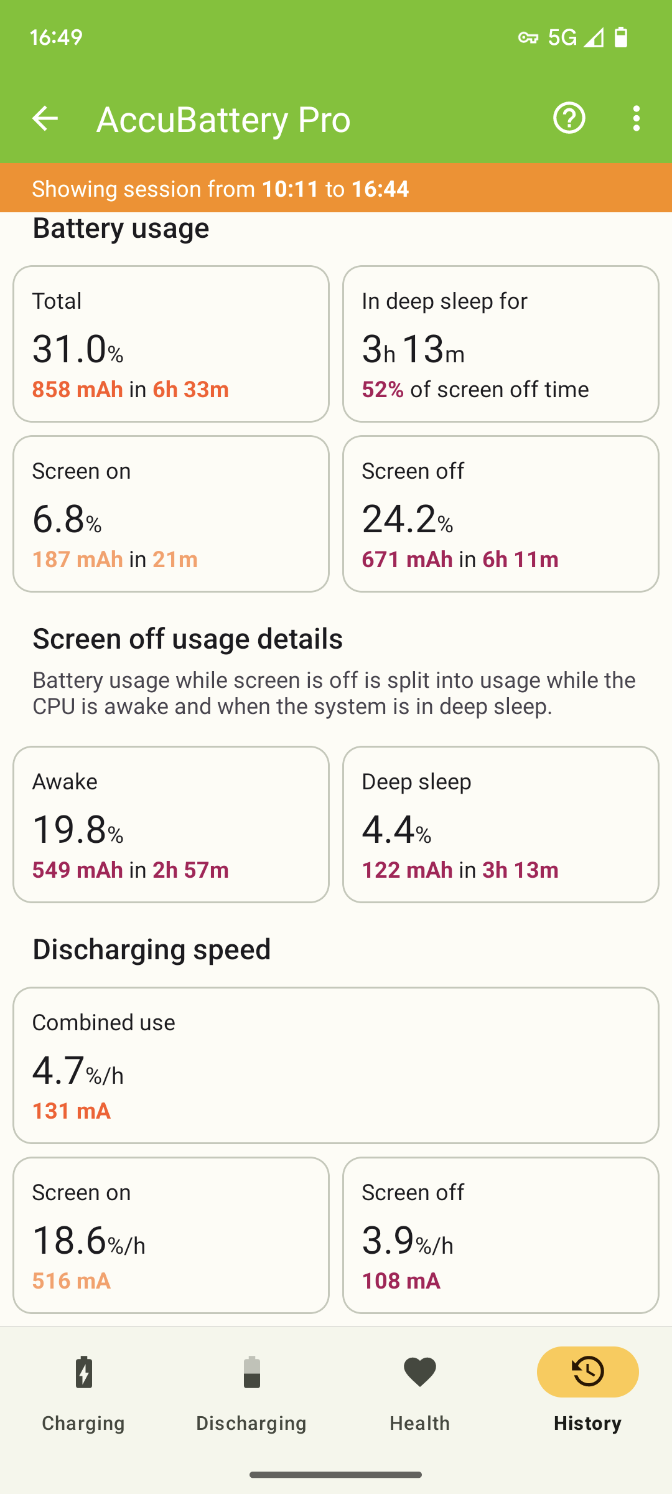Tap the Screen off 24.2% card
Viewport: 672px width, 1494px height.
coord(501,514)
